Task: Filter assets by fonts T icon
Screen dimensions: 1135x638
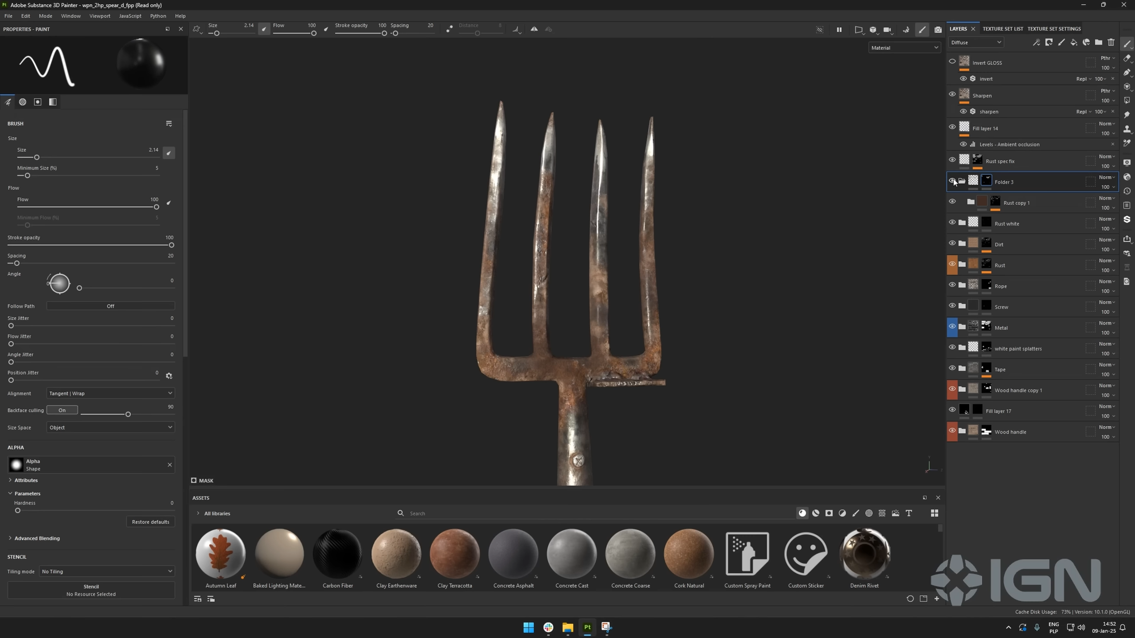Action: (x=909, y=513)
